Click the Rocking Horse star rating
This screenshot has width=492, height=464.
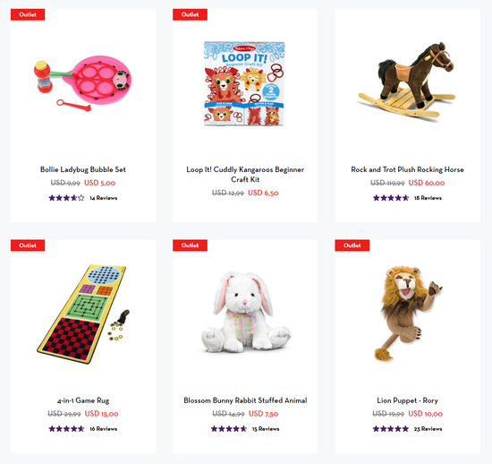click(391, 198)
